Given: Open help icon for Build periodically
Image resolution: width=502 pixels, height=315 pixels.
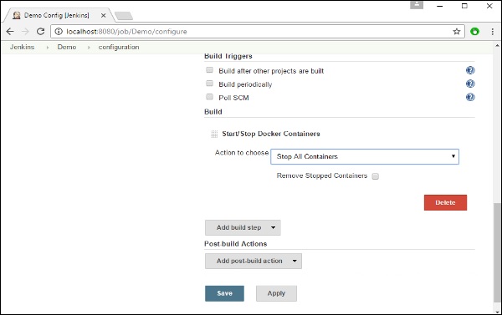Looking at the screenshot, I should click(x=470, y=84).
